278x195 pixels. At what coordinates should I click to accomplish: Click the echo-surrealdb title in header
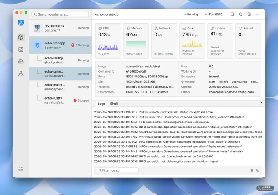[107, 14]
